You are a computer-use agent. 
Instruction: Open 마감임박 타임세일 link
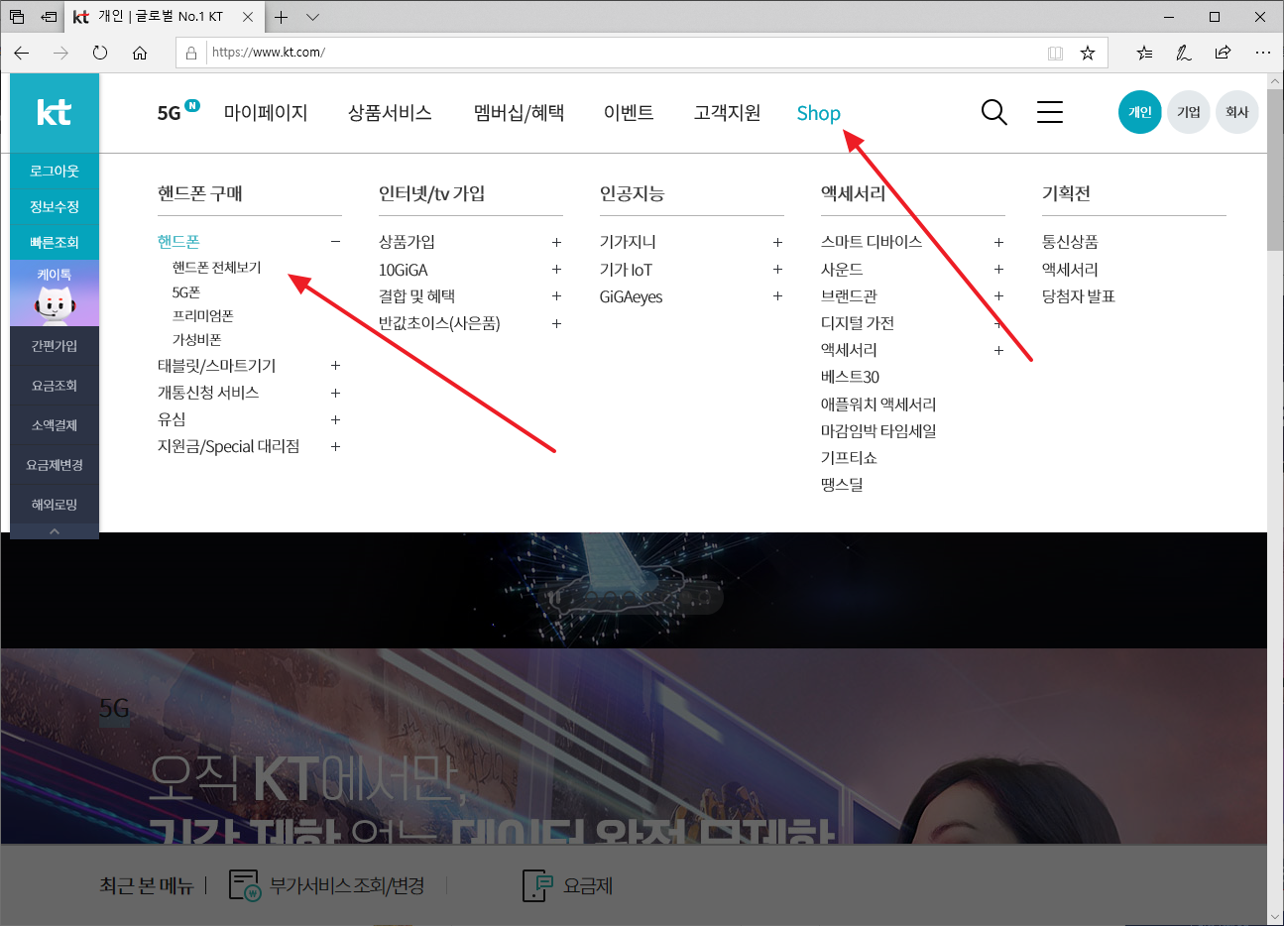[878, 431]
